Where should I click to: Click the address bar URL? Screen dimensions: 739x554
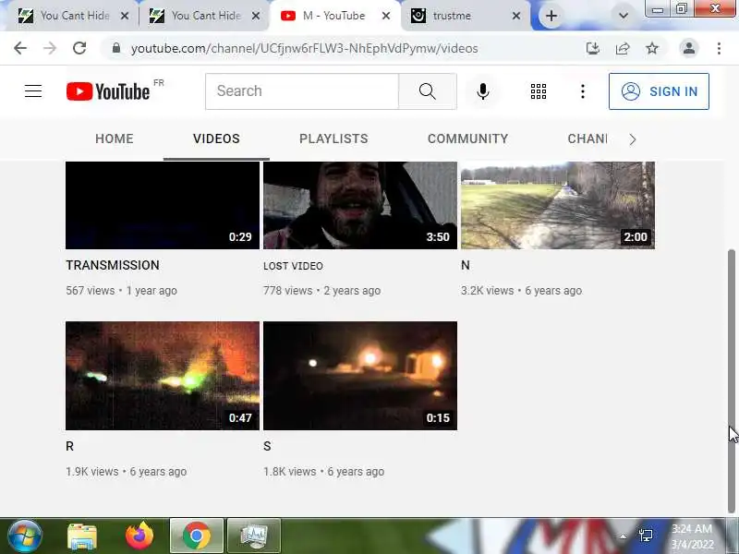click(x=305, y=48)
